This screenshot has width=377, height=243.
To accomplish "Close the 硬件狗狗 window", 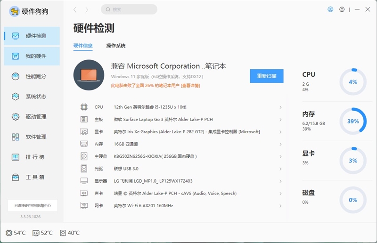I will click(x=368, y=9).
